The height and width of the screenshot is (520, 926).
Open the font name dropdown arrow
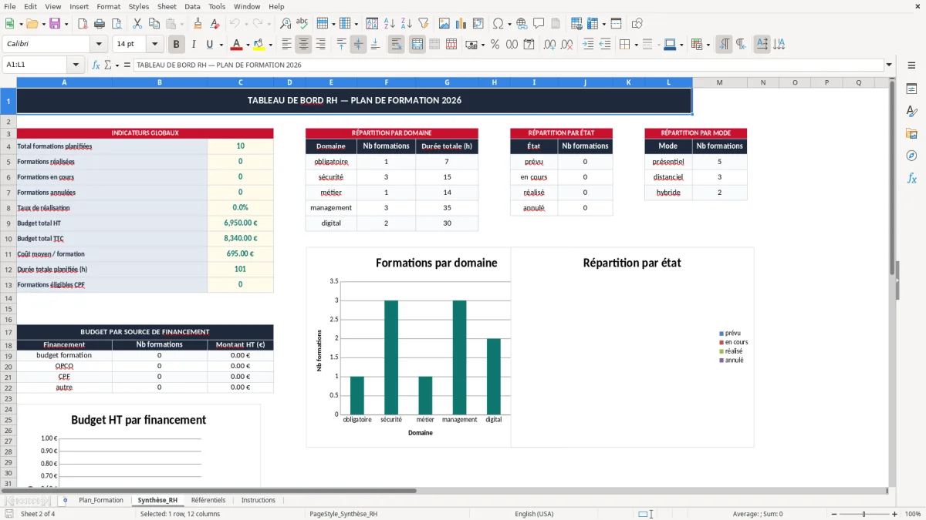click(100, 45)
